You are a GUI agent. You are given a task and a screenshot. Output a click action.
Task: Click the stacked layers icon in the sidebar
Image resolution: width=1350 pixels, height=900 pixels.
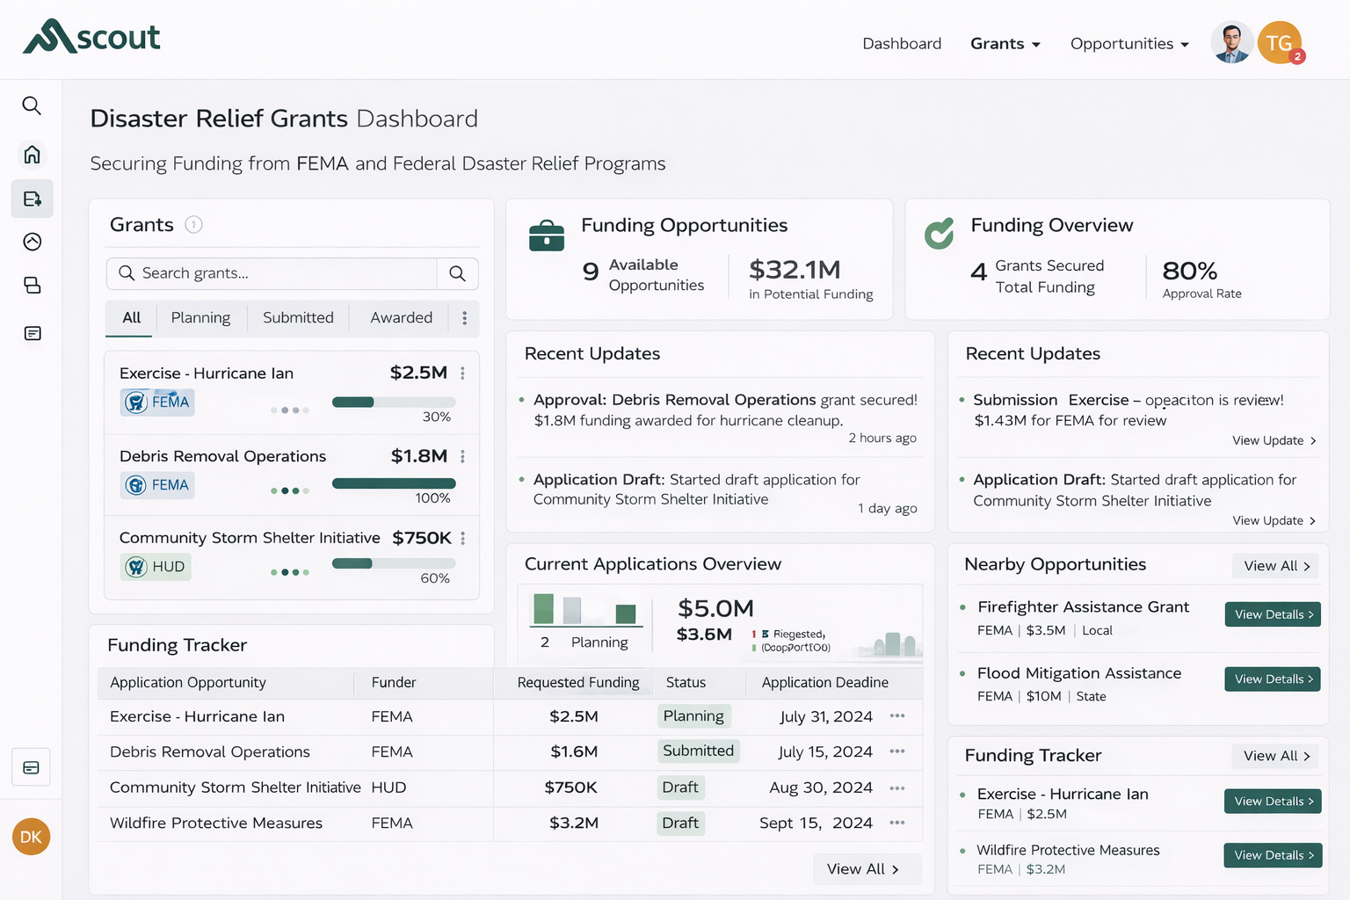pos(33,285)
